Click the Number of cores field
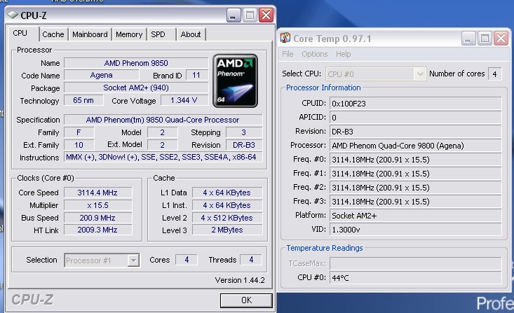The image size is (514, 313). [494, 74]
